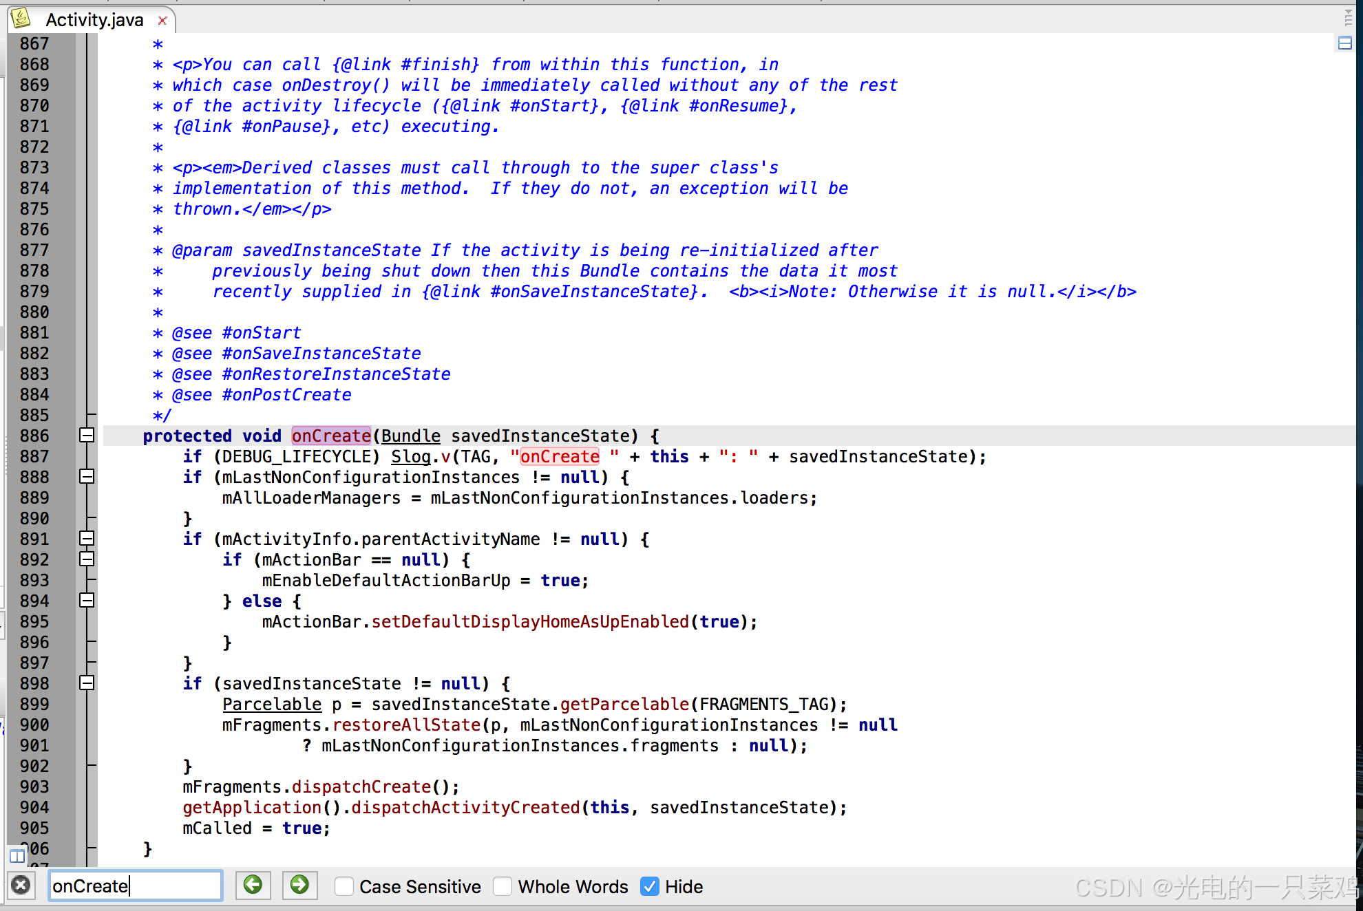
Task: Collapse the else block at line 894
Action: point(87,600)
